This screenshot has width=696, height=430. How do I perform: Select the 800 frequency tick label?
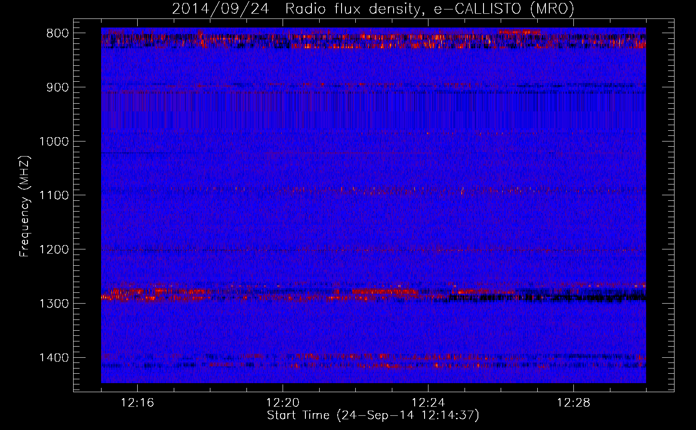click(x=58, y=34)
